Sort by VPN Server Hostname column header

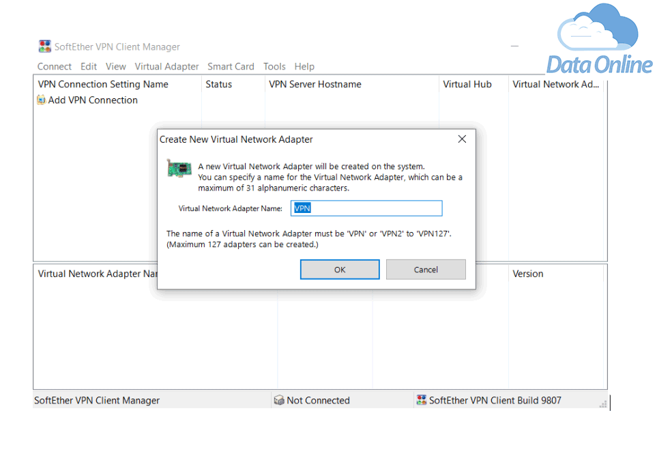pyautogui.click(x=352, y=84)
